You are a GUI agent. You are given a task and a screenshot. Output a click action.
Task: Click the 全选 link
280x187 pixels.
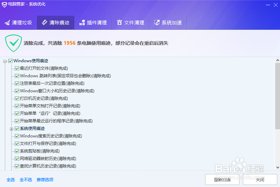(x=11, y=180)
